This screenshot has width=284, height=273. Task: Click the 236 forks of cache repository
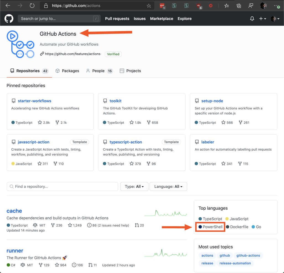pos(56,225)
